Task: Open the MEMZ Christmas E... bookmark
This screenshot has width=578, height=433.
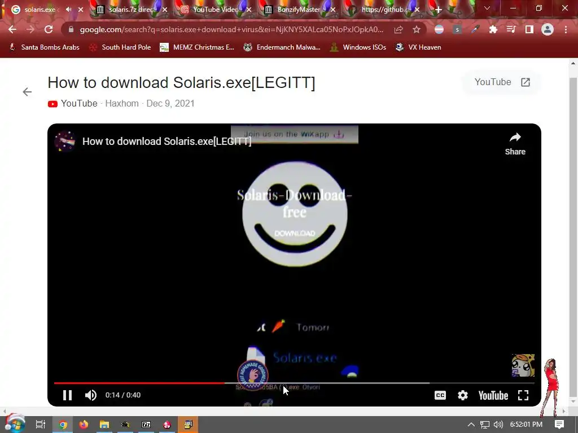Action: 197,47
